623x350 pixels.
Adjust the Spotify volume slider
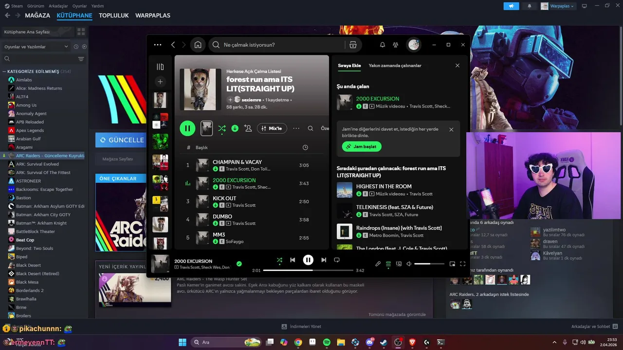[429, 264]
